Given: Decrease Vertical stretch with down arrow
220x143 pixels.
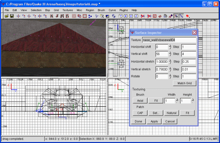Looking at the screenshot, I should pos(170,71).
